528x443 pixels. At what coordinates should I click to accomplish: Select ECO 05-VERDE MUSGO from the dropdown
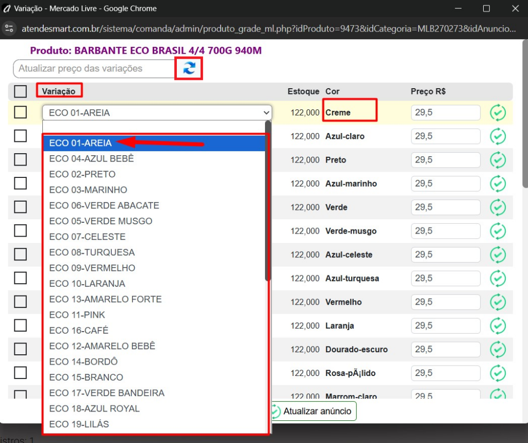click(x=101, y=221)
